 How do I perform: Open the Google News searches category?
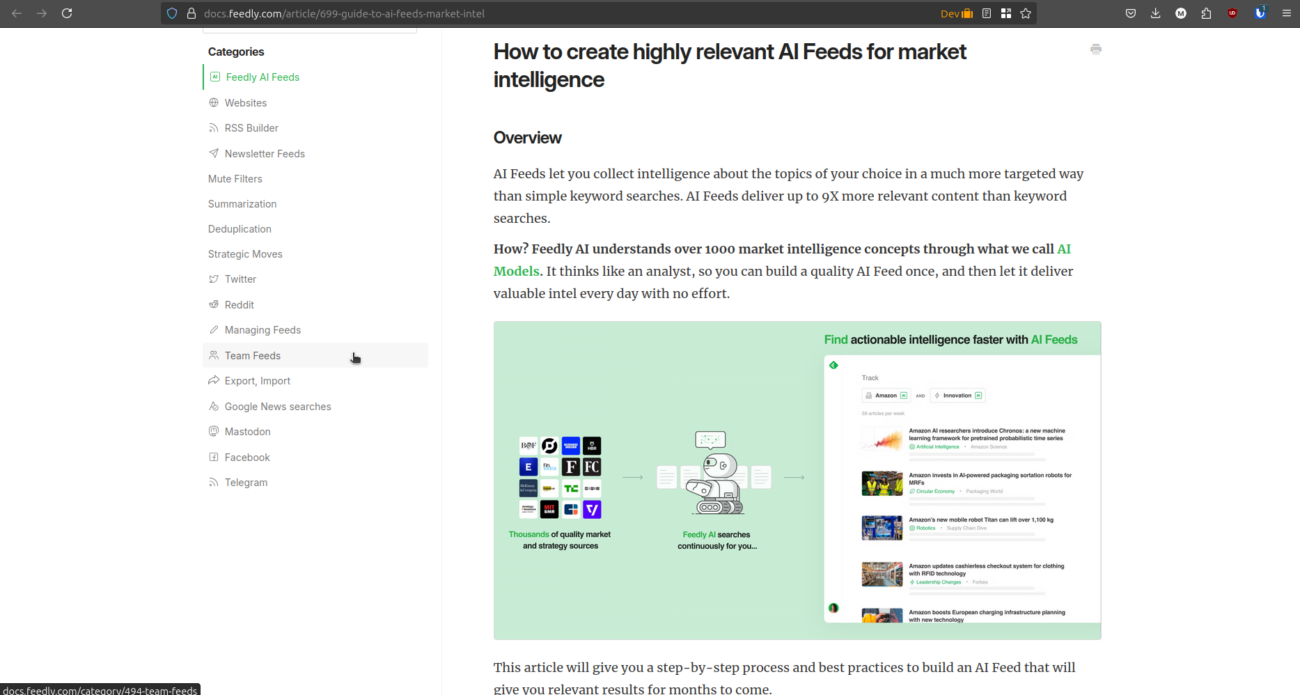(277, 407)
